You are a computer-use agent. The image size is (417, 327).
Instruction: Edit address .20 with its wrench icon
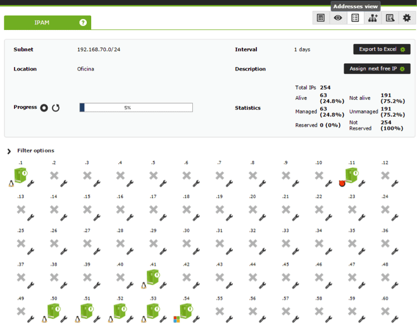(262, 217)
